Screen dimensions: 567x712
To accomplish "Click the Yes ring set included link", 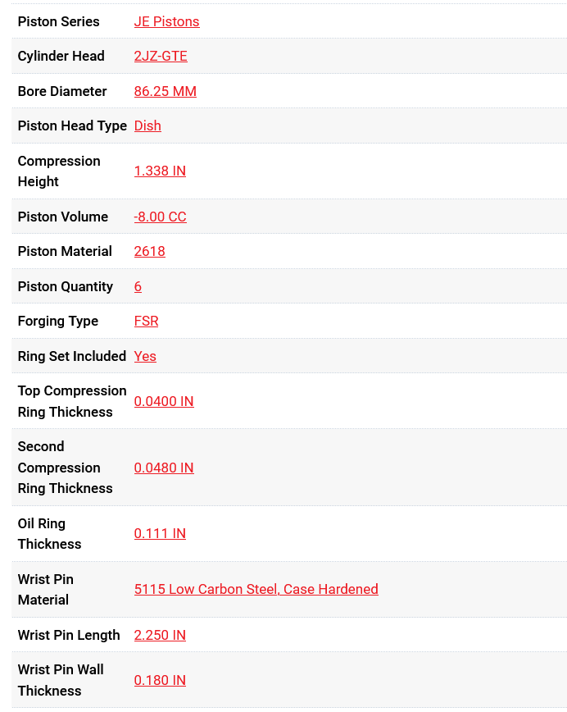I will (x=145, y=356).
